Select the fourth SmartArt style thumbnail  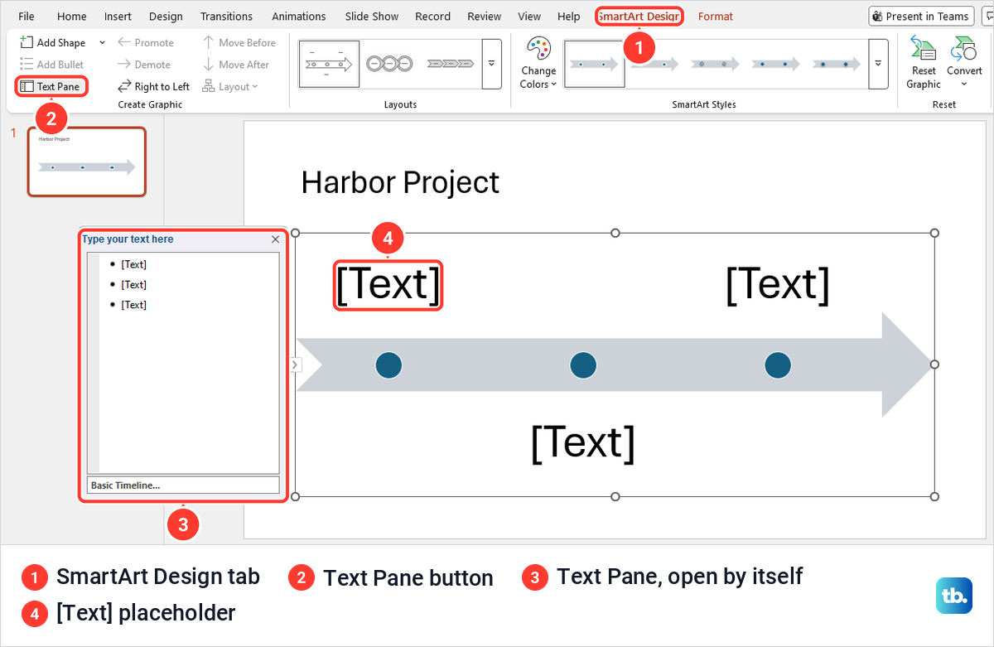click(x=775, y=64)
